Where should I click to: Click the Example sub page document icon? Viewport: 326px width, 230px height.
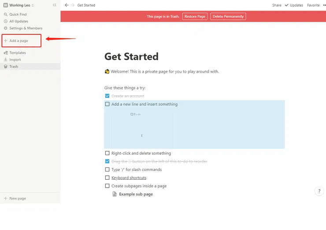point(115,194)
